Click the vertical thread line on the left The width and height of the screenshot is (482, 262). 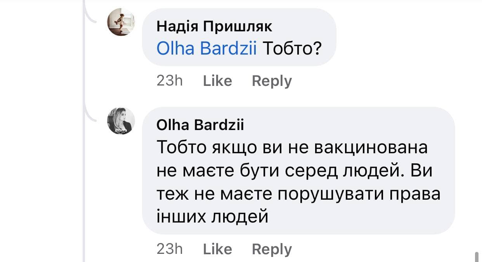[84, 155]
